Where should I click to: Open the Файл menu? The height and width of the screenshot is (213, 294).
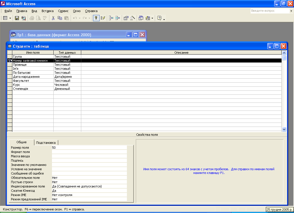pos(8,11)
